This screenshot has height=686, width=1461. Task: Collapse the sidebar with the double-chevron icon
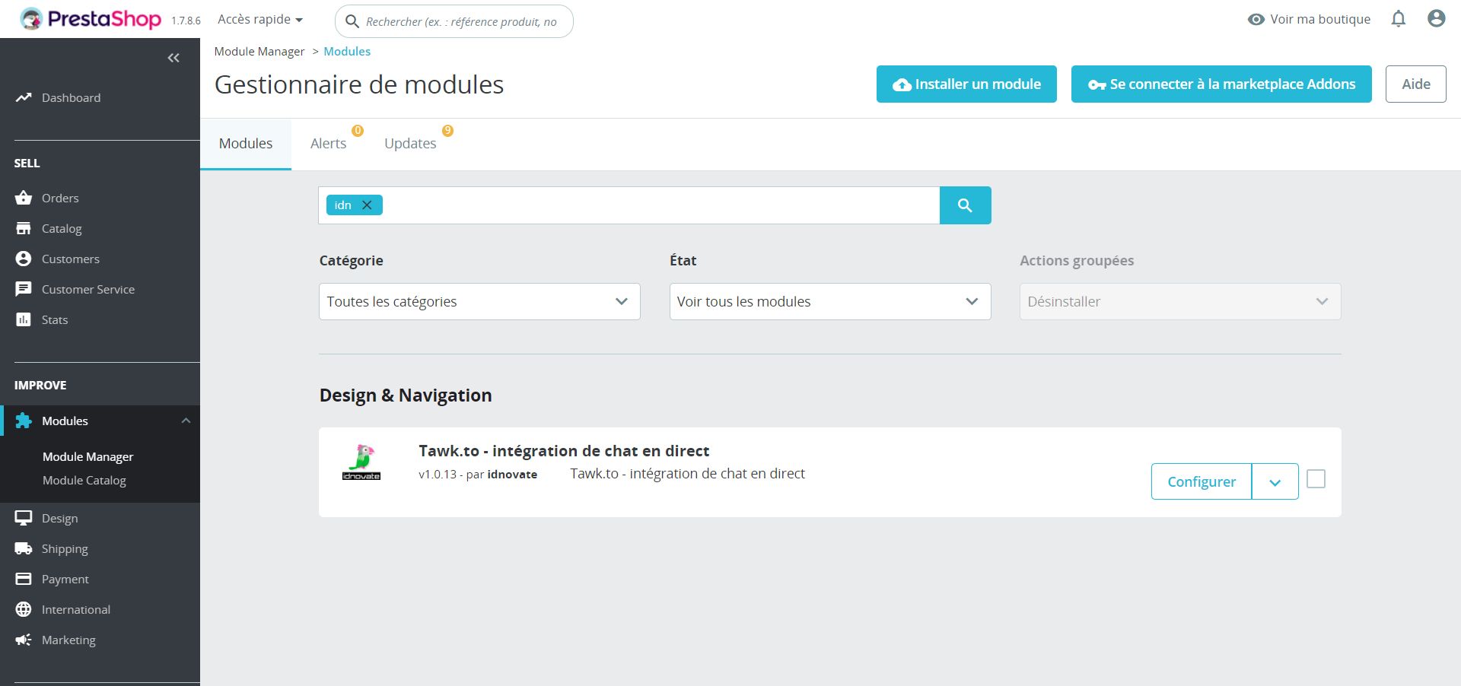[173, 58]
